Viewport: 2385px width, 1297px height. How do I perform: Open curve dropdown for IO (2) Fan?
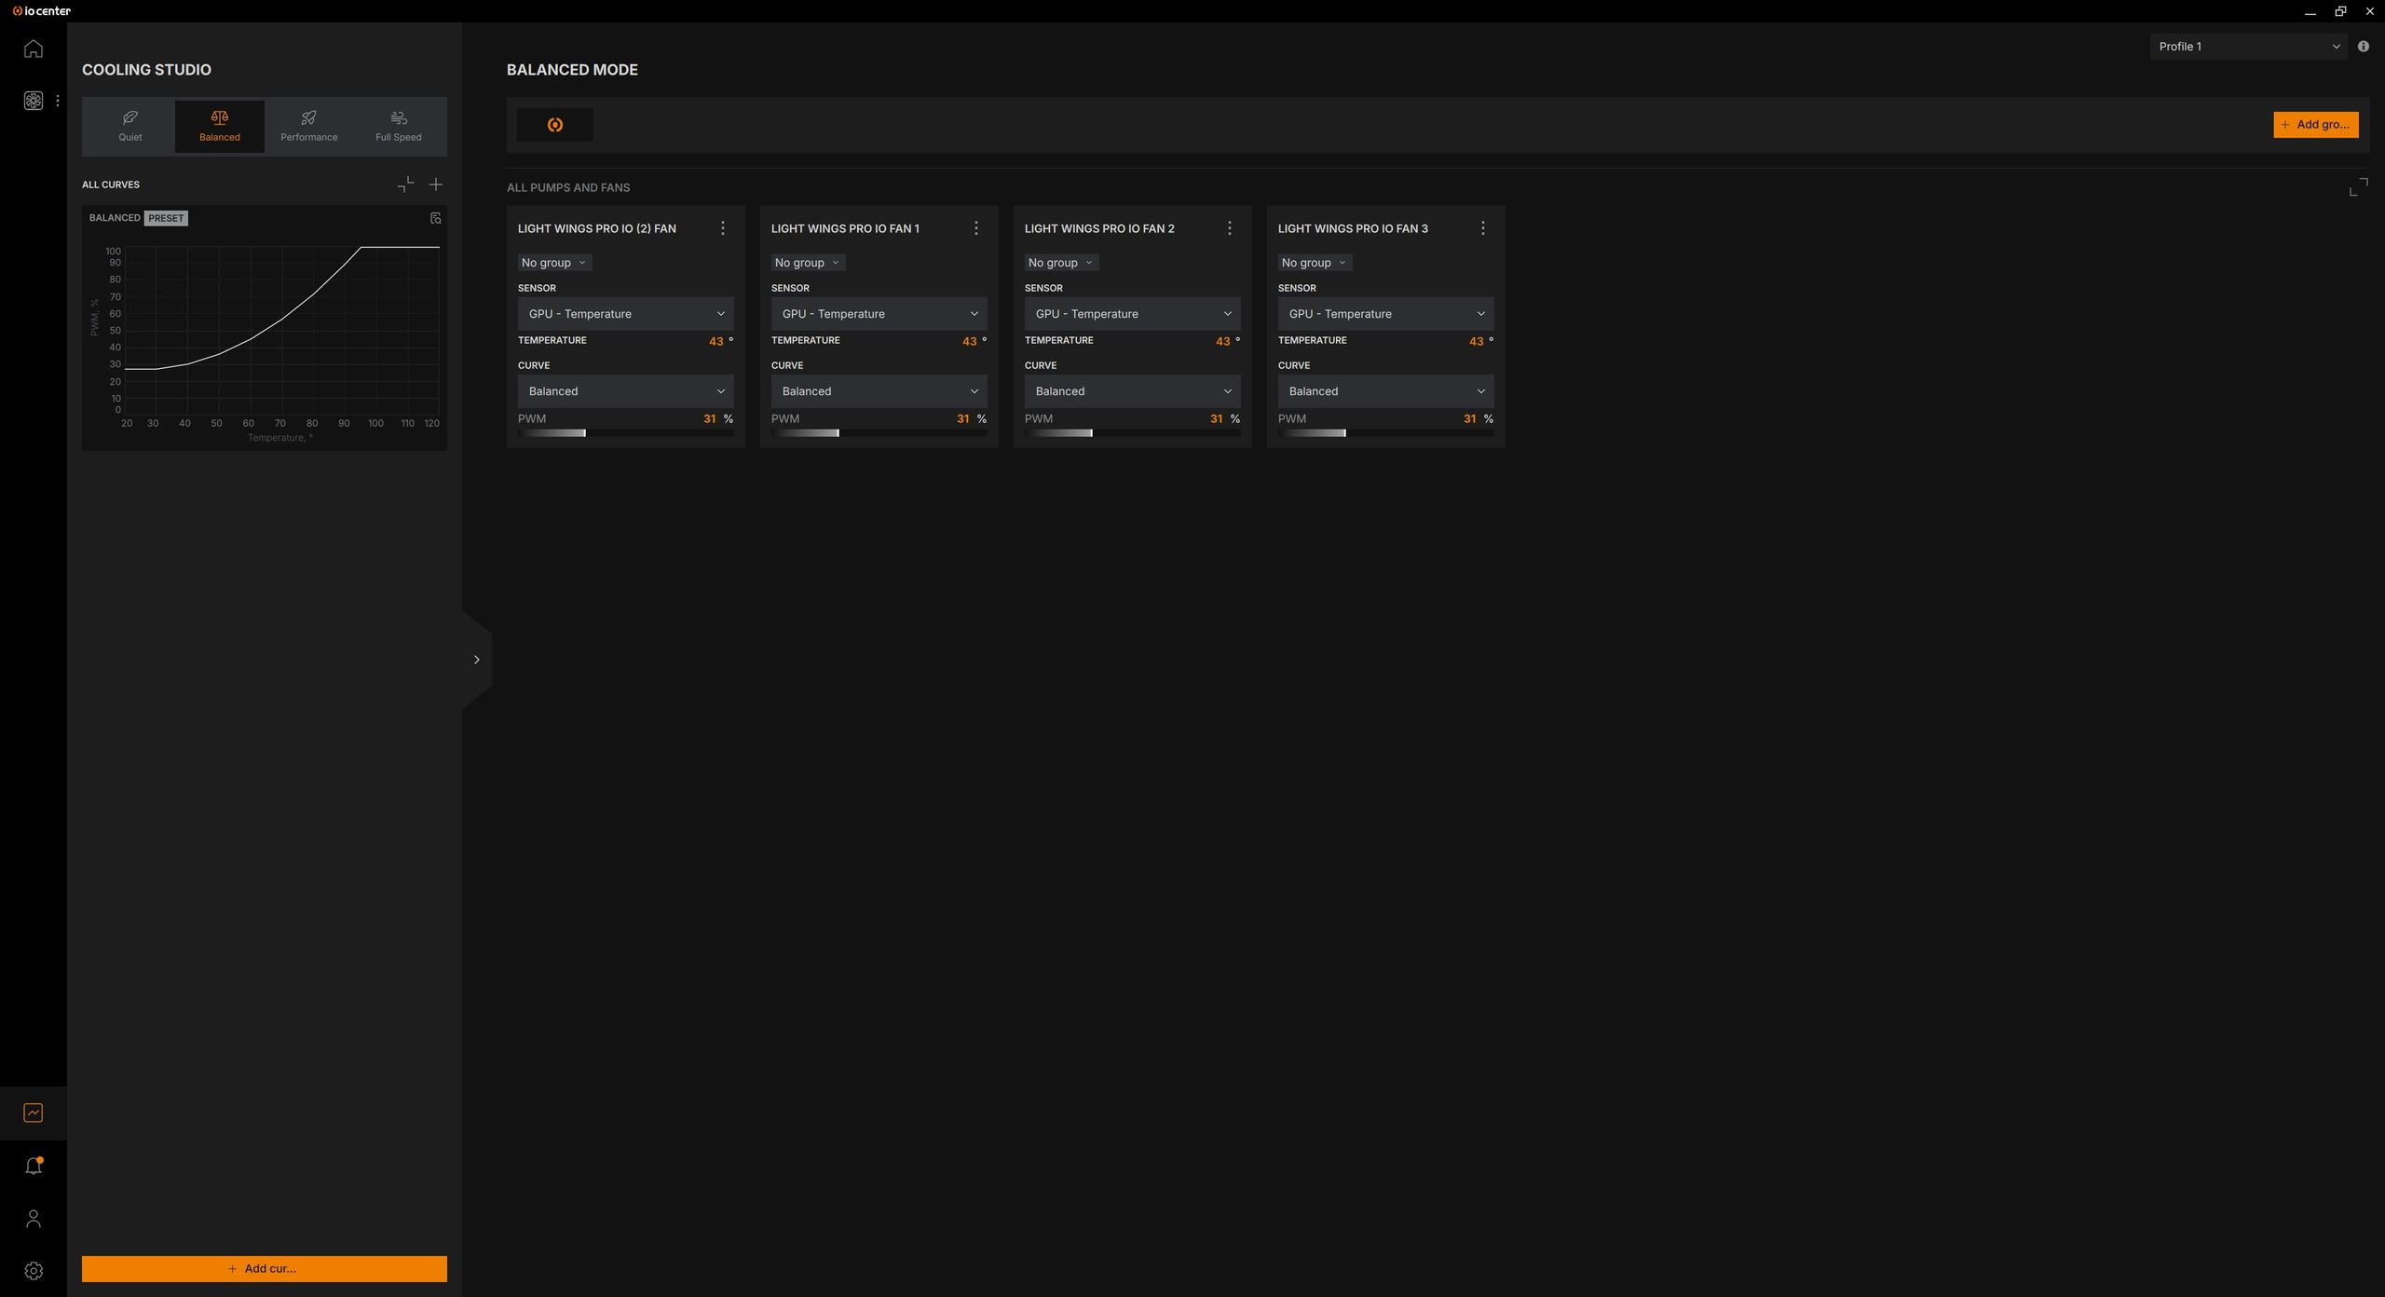tap(626, 391)
